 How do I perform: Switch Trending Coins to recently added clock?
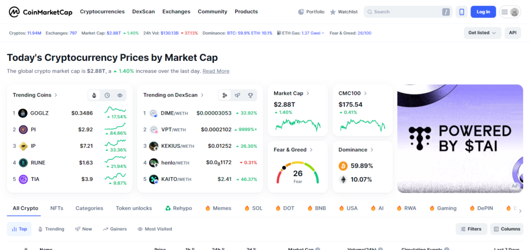107,96
